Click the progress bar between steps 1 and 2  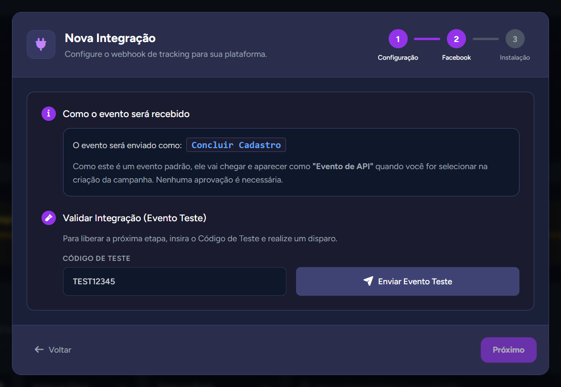427,39
